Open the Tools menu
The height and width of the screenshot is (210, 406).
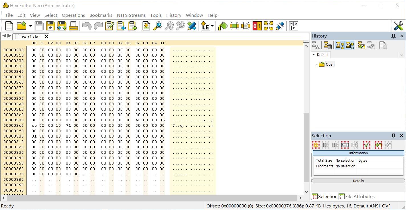click(x=156, y=15)
